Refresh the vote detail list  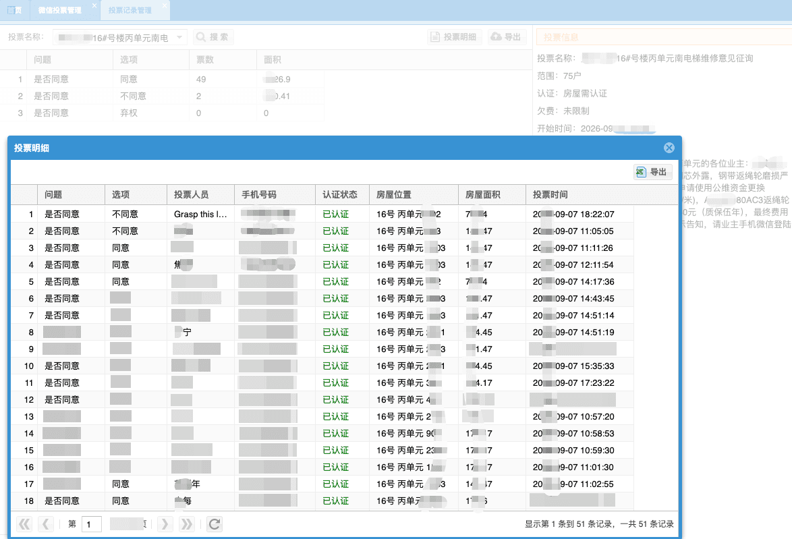tap(214, 524)
